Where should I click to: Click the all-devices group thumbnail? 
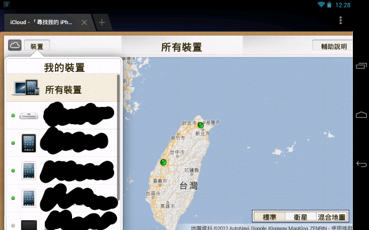tap(25, 87)
